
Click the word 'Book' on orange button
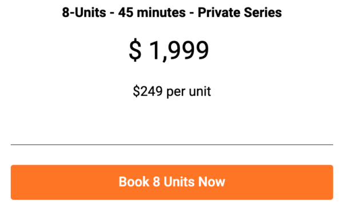134,182
